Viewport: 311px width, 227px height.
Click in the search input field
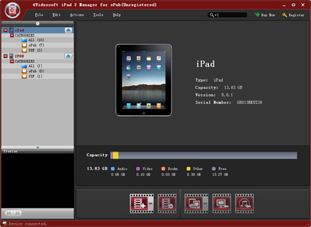point(232,15)
